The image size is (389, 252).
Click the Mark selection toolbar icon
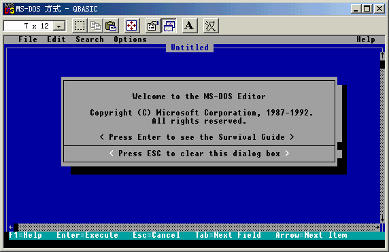tap(80, 26)
